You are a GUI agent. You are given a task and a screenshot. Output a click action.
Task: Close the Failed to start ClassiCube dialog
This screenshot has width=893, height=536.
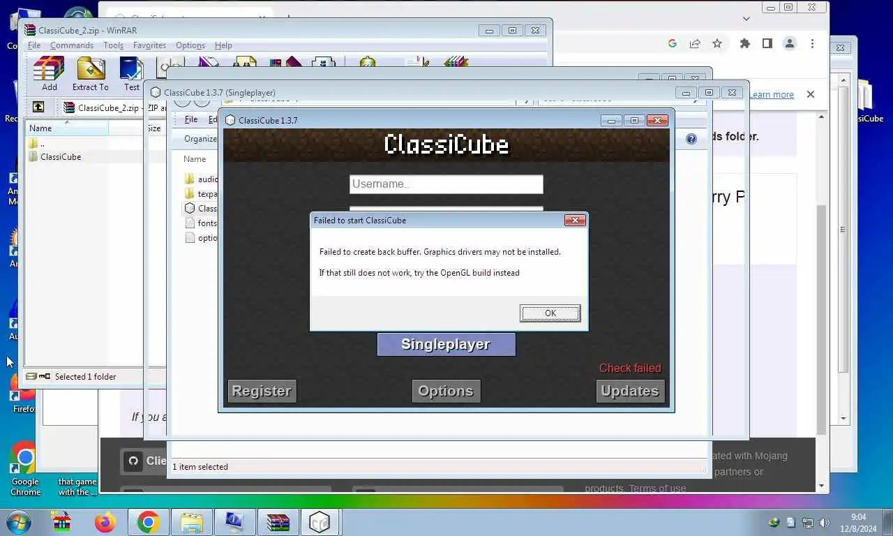click(574, 220)
